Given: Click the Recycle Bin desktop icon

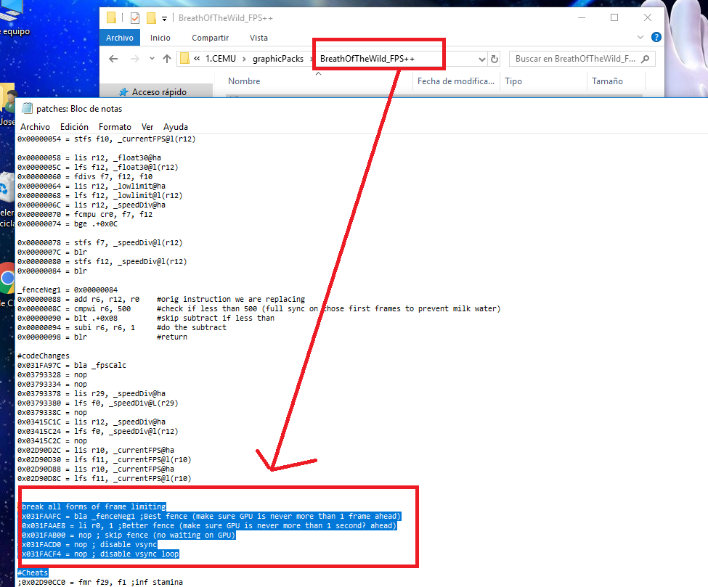Looking at the screenshot, I should (x=7, y=187).
